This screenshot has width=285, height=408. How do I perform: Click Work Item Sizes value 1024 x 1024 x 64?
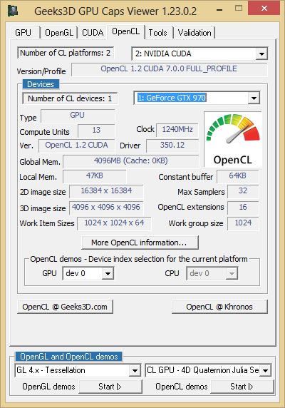(114, 223)
